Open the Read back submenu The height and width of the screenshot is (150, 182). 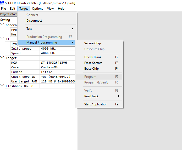(99, 96)
